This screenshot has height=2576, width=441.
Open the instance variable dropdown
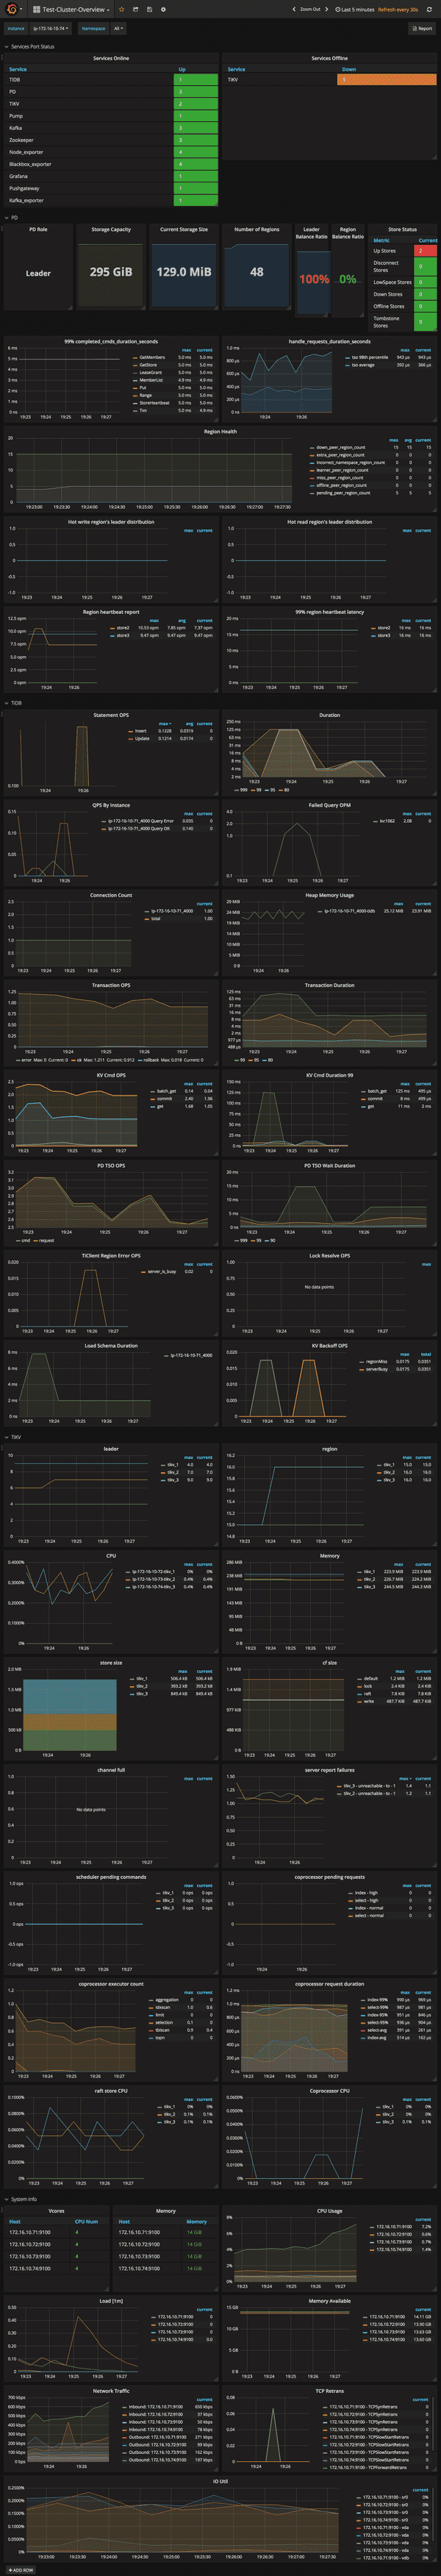click(x=50, y=28)
